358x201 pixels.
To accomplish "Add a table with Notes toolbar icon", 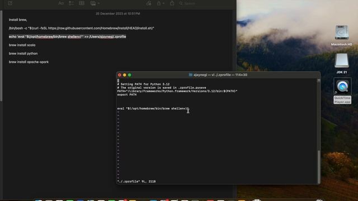I will tap(82, 3).
